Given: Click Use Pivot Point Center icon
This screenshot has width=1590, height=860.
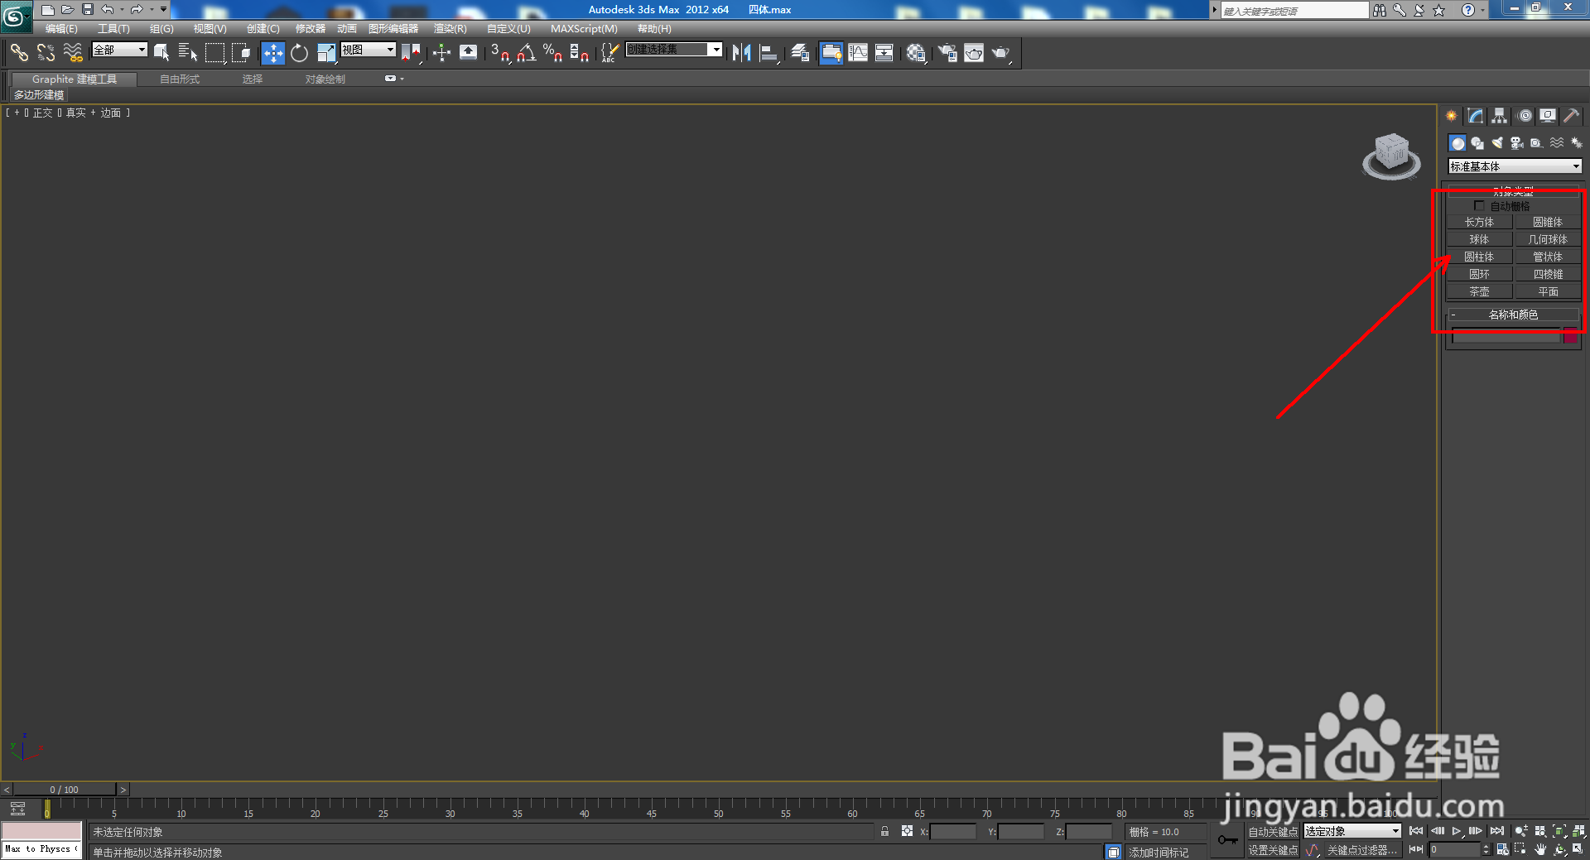Looking at the screenshot, I should point(411,53).
